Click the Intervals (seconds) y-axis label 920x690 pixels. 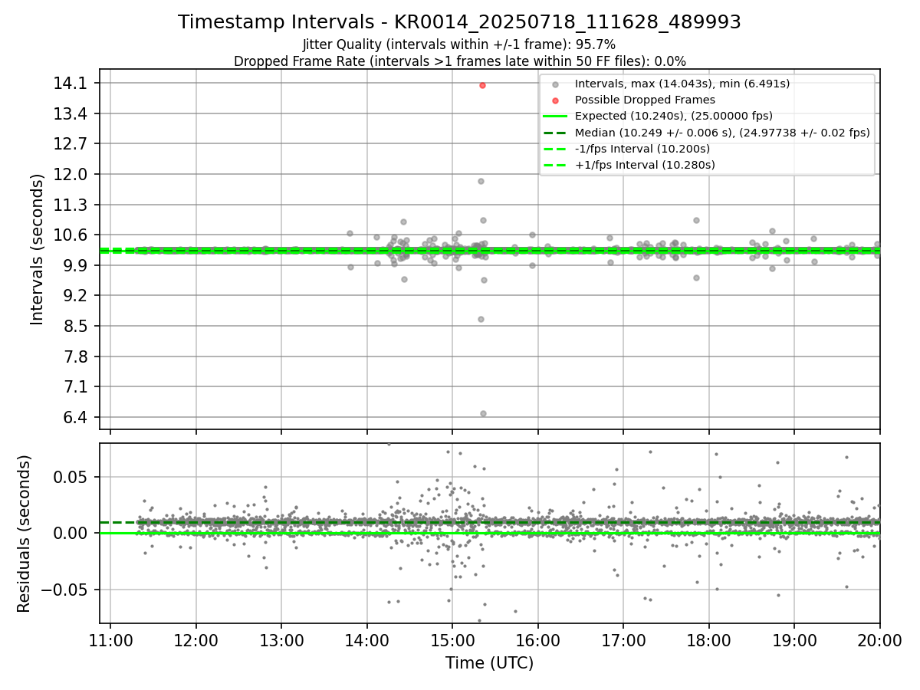tap(38, 249)
